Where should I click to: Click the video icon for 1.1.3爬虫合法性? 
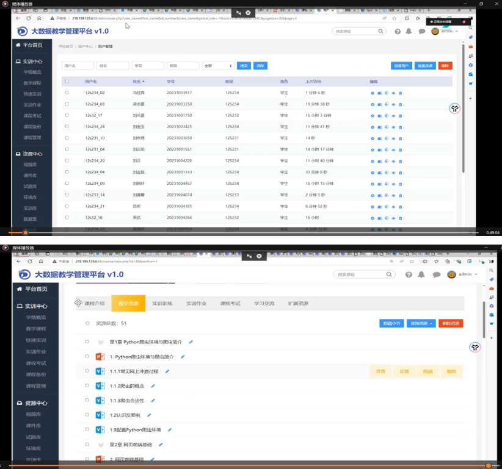[100, 401]
